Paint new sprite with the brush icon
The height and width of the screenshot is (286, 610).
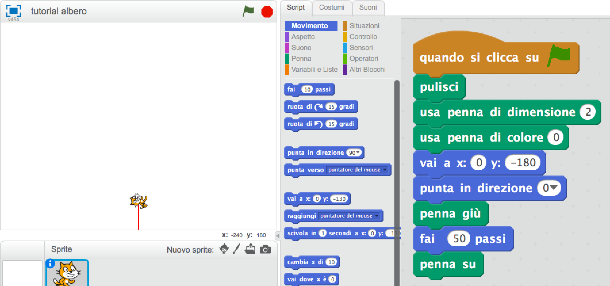[236, 249]
